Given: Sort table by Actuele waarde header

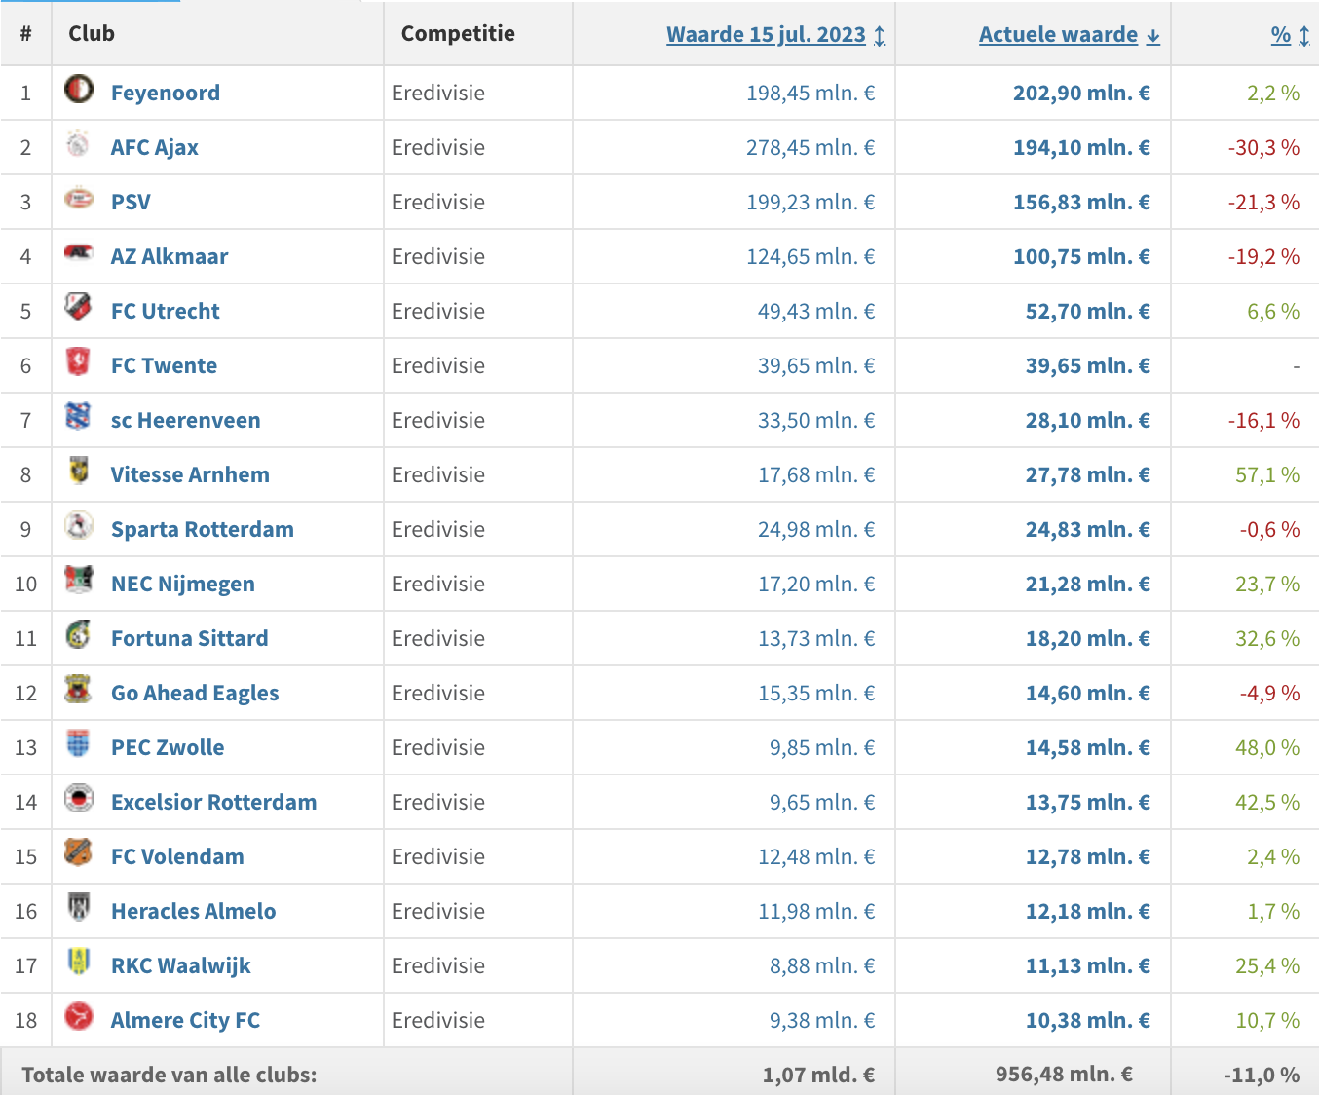Looking at the screenshot, I should coord(1058,35).
